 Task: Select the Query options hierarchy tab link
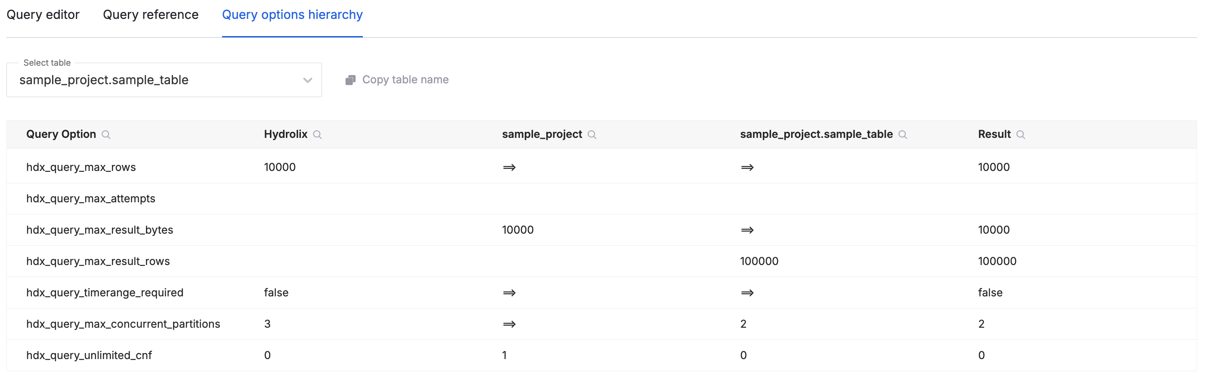click(292, 15)
